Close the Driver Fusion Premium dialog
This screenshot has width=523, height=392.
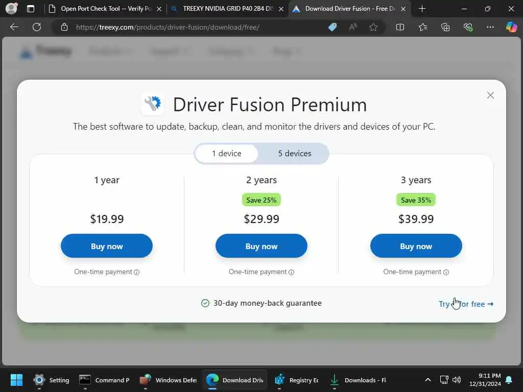490,95
